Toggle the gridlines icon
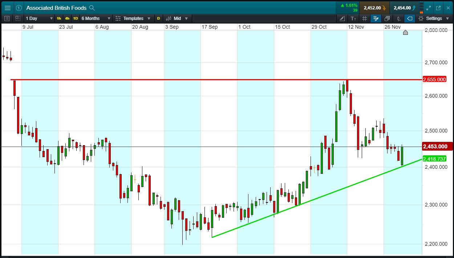This screenshot has height=258, width=454. tap(365, 18)
